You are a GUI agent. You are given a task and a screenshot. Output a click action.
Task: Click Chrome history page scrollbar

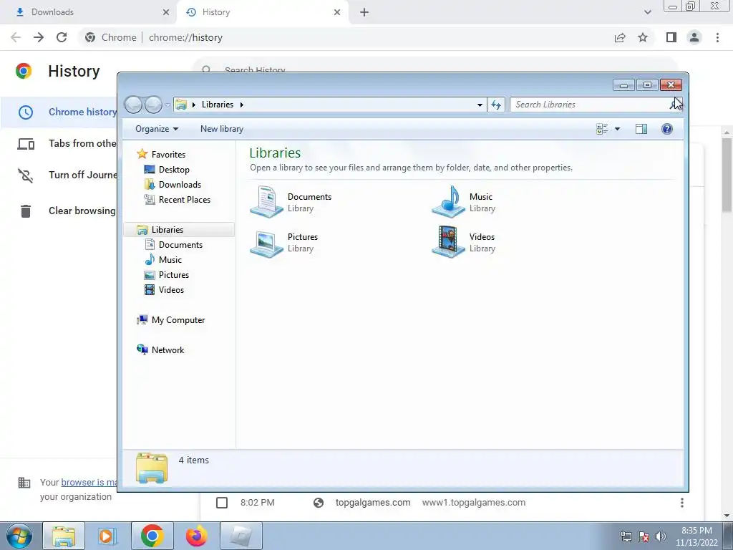[x=727, y=174]
